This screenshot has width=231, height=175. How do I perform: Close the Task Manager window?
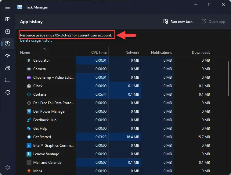pyautogui.click(x=223, y=5)
